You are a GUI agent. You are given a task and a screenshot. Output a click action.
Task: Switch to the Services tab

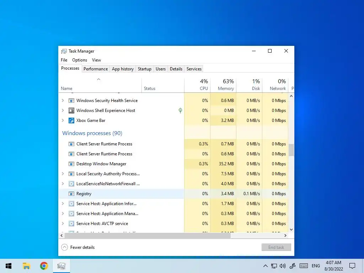click(194, 69)
